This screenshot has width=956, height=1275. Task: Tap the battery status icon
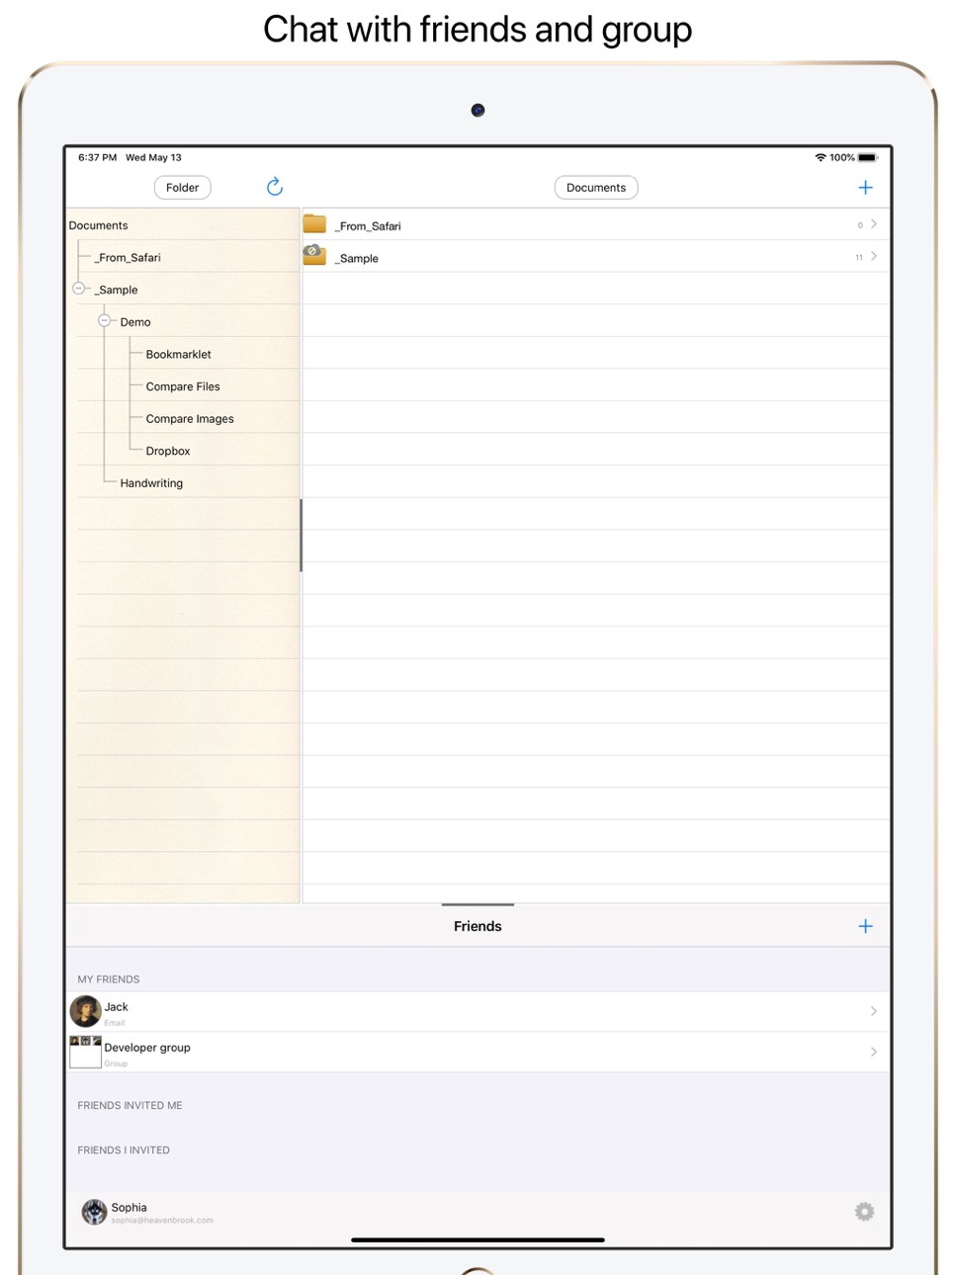[868, 157]
